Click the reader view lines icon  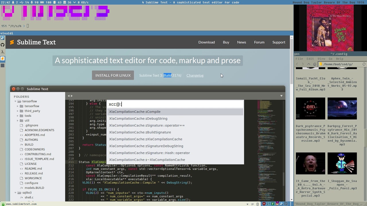coord(253,204)
